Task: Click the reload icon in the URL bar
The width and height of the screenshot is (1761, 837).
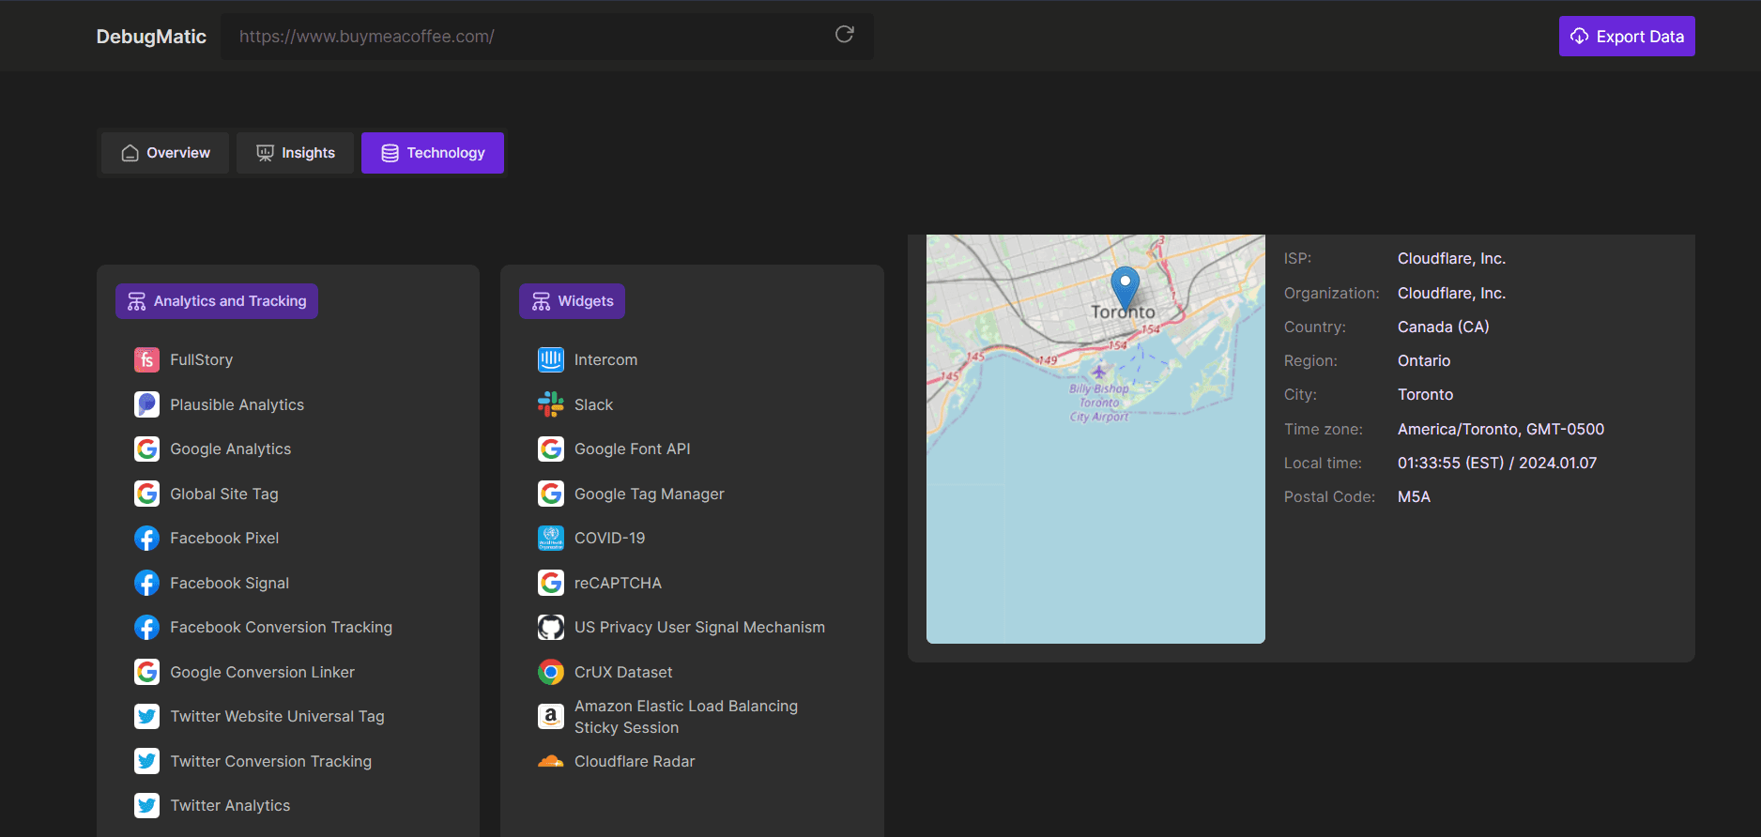Action: [x=845, y=35]
